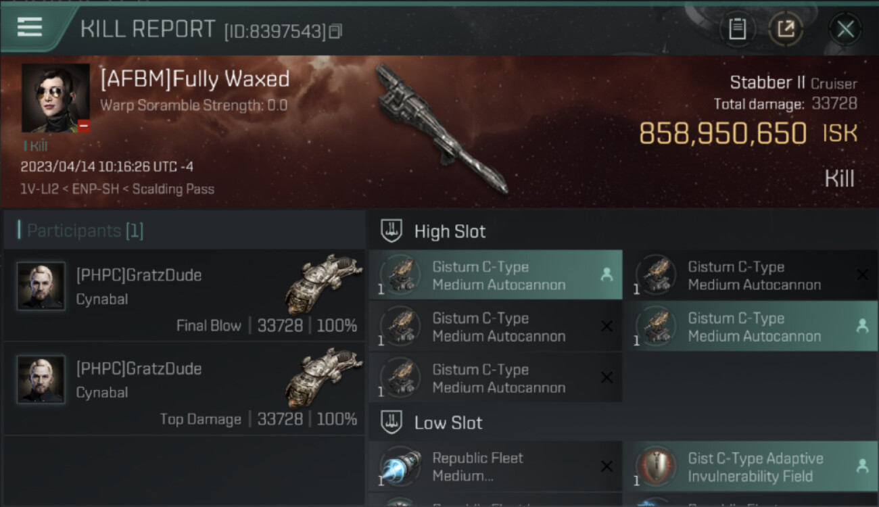Select the Republic Fleet Medium module

[x=496, y=466]
